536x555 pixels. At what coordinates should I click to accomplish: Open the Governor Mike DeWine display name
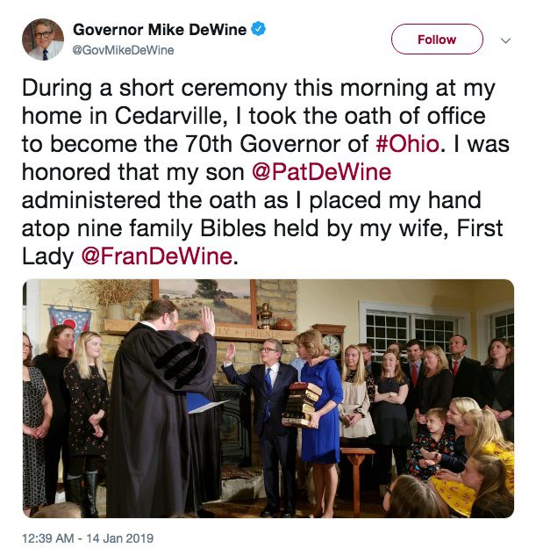pyautogui.click(x=160, y=29)
